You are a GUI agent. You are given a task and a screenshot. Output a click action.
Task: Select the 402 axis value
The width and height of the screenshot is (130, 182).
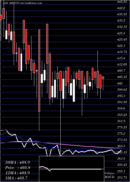pyautogui.click(x=119, y=83)
